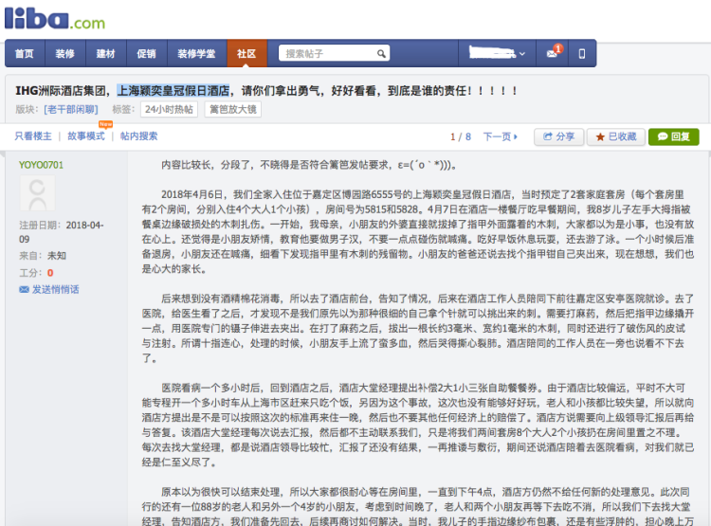Toggle 只看楼主 author-only filter
This screenshot has height=526, width=711.
[x=33, y=136]
